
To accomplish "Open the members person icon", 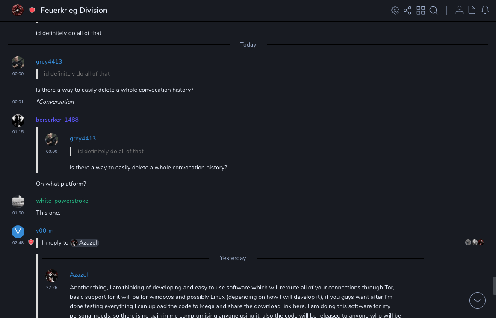I will pos(459,10).
